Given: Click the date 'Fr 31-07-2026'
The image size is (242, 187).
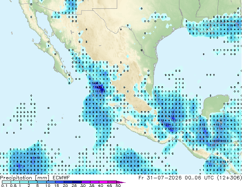Looking at the screenshot, I should [160, 178].
